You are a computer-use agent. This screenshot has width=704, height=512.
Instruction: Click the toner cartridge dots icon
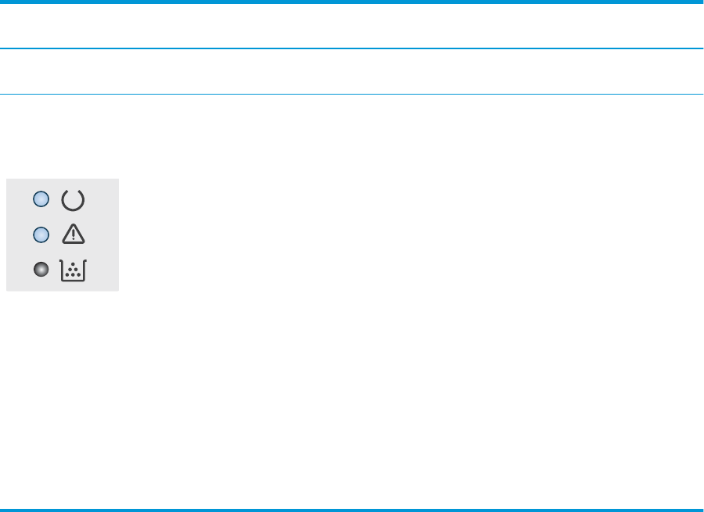73,270
